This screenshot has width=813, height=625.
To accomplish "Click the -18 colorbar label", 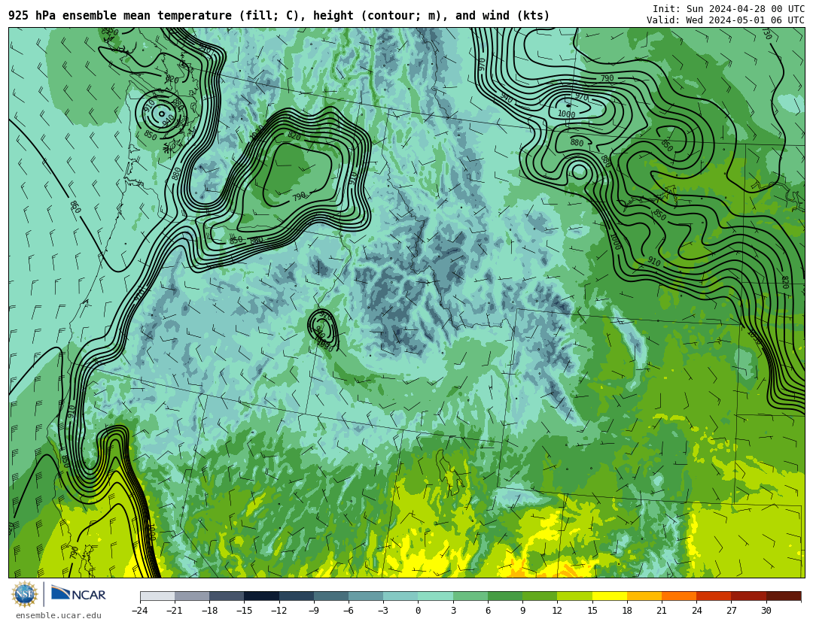I will (209, 611).
